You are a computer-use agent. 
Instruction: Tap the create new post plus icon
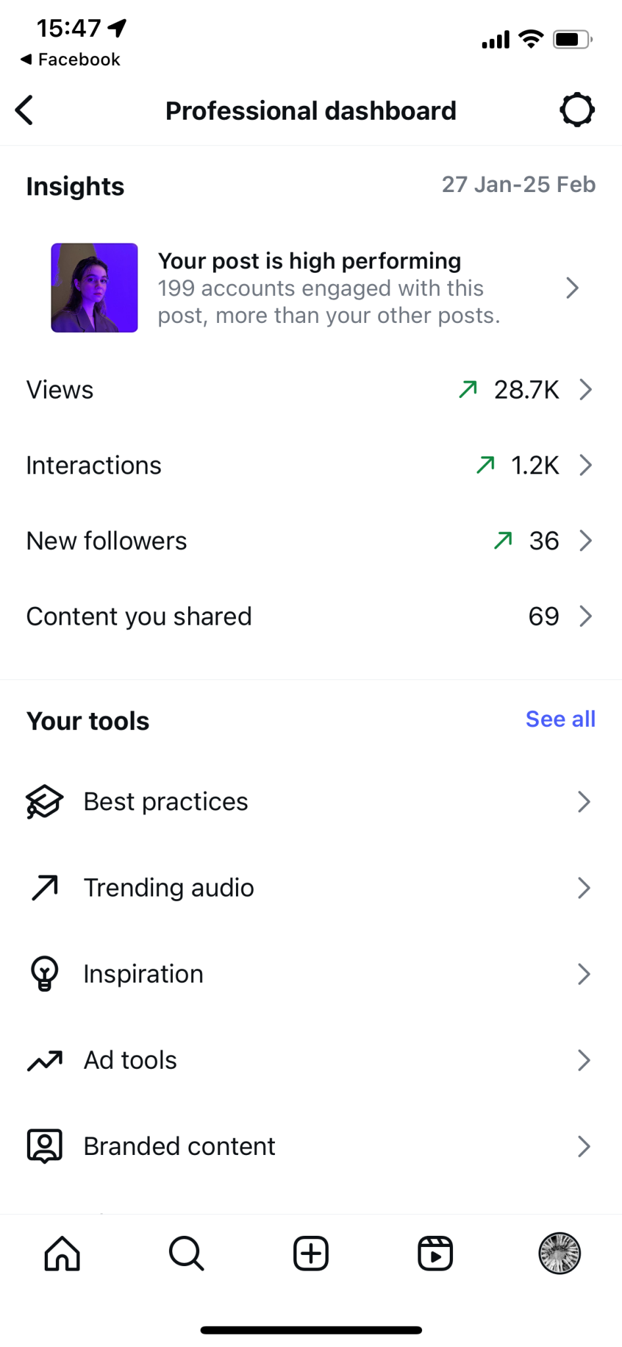pyautogui.click(x=311, y=1254)
